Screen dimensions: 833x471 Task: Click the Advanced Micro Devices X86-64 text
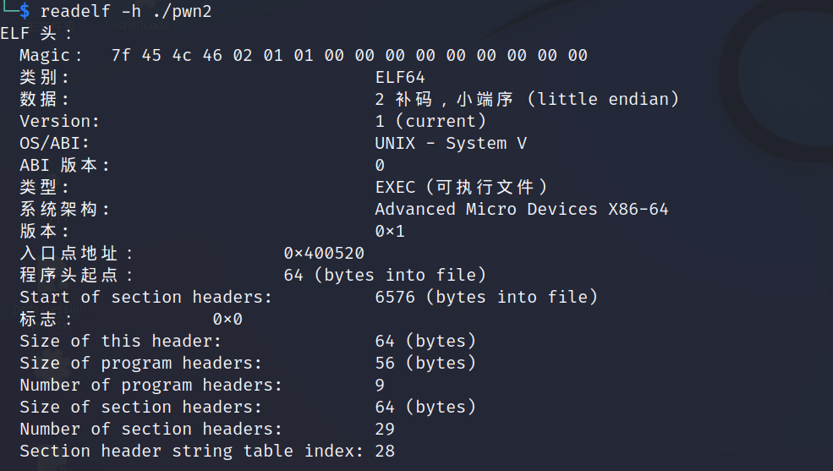tap(522, 209)
